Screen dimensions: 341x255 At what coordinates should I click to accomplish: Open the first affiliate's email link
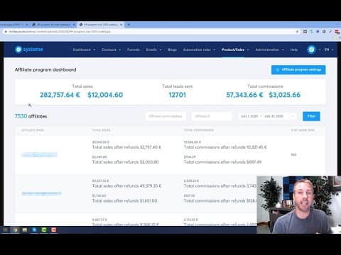(39, 154)
